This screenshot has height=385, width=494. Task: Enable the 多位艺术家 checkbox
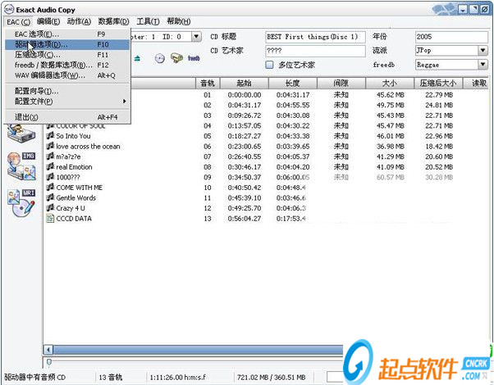[269, 65]
